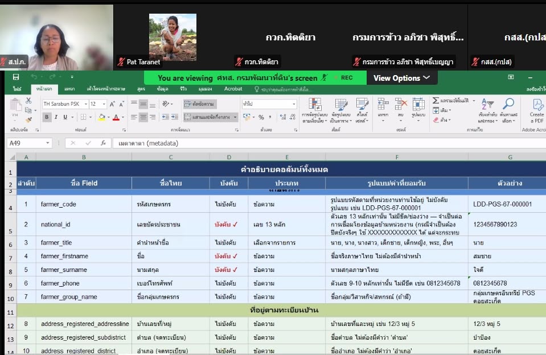Viewport: 546px width, 355px height.
Task: Open the ไฟล์ (File) tab
Action: pyautogui.click(x=17, y=89)
